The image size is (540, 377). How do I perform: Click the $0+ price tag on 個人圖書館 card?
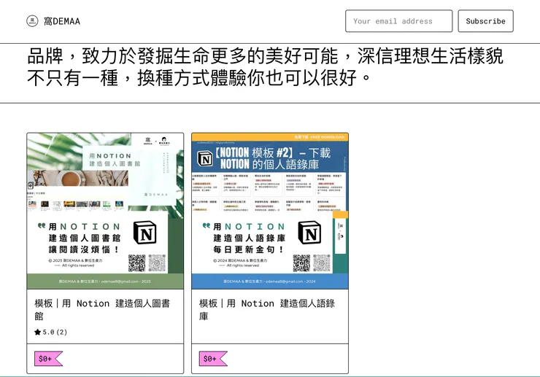point(48,359)
